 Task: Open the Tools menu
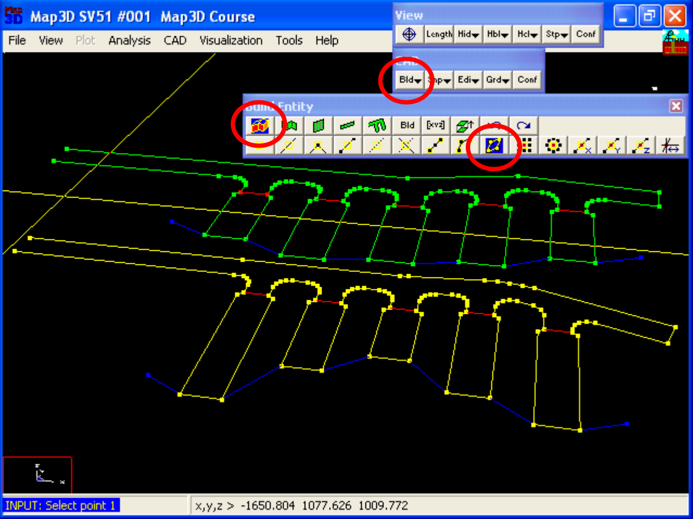coord(289,41)
